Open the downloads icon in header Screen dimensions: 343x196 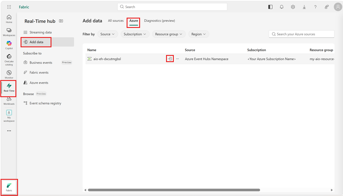point(304,7)
